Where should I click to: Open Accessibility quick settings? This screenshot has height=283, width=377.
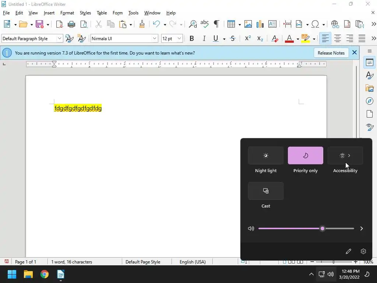pos(345,156)
